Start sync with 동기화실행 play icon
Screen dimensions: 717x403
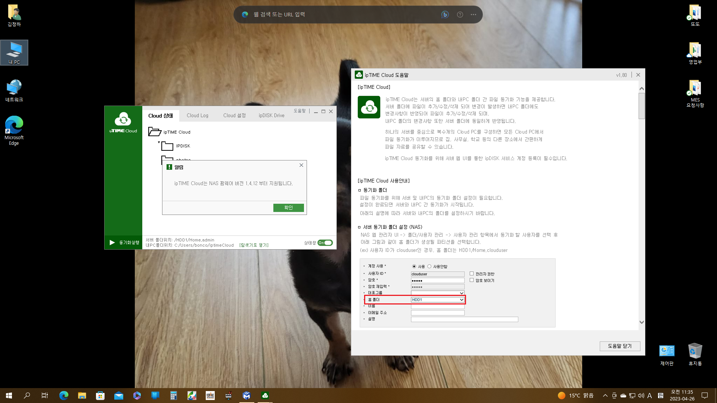(112, 243)
